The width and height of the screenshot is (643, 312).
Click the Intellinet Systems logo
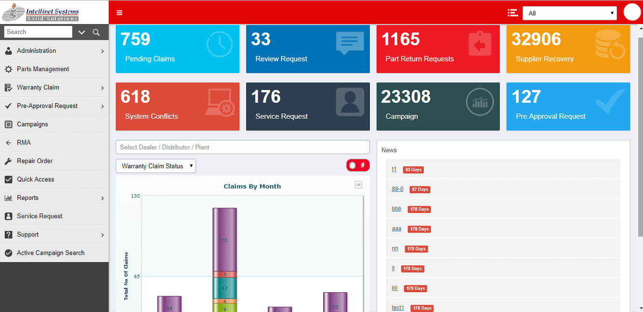[x=40, y=12]
